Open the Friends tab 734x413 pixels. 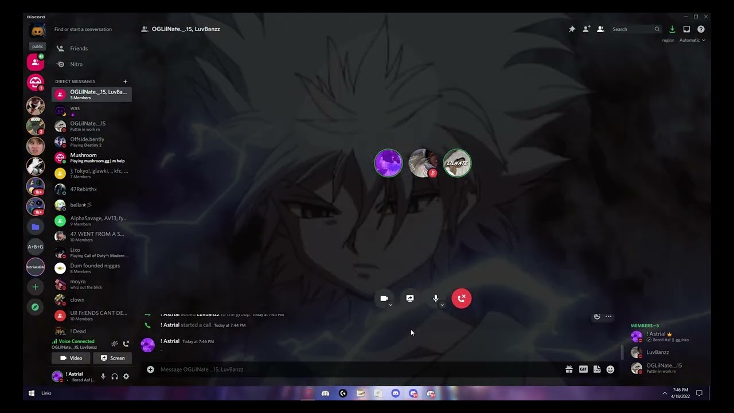92,49
